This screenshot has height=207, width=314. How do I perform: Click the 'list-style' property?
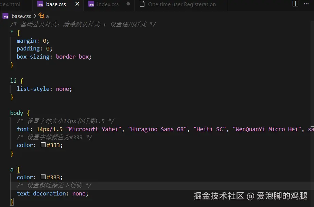pyautogui.click(x=33, y=89)
